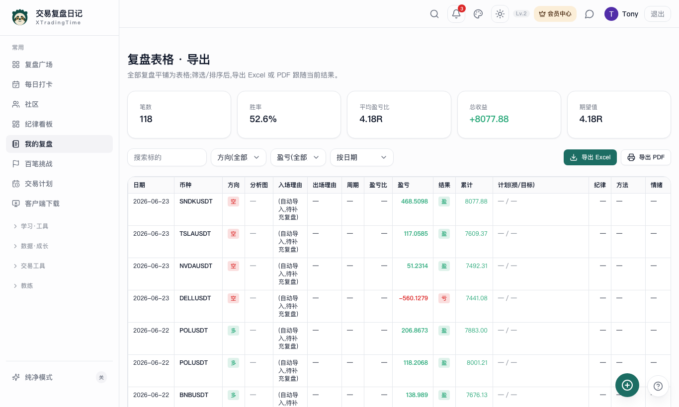679x407 pixels.
Task: Open 客户端下载 in sidebar
Action: [x=59, y=203]
